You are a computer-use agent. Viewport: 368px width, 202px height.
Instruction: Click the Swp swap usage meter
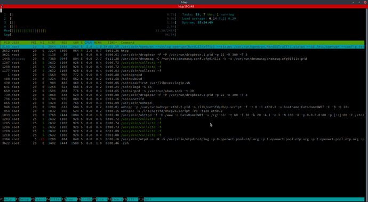pyautogui.click(x=90, y=35)
